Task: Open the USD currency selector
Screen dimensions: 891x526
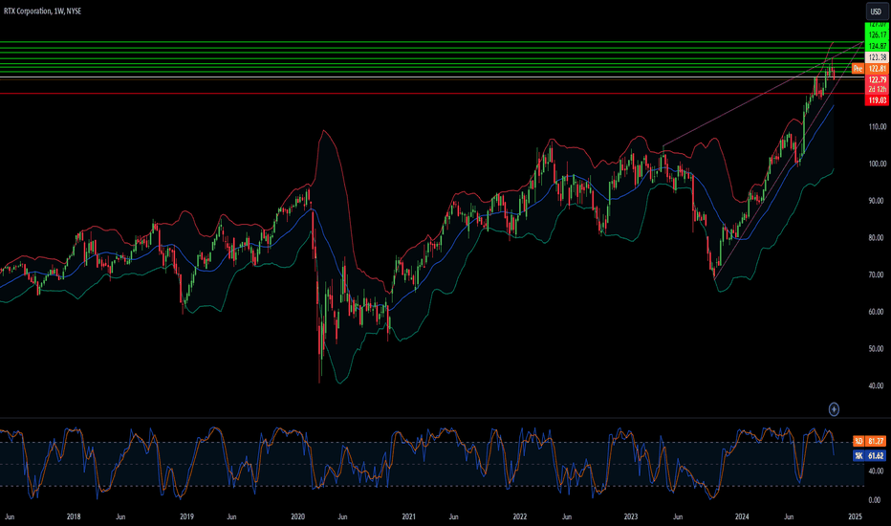Action: click(876, 11)
